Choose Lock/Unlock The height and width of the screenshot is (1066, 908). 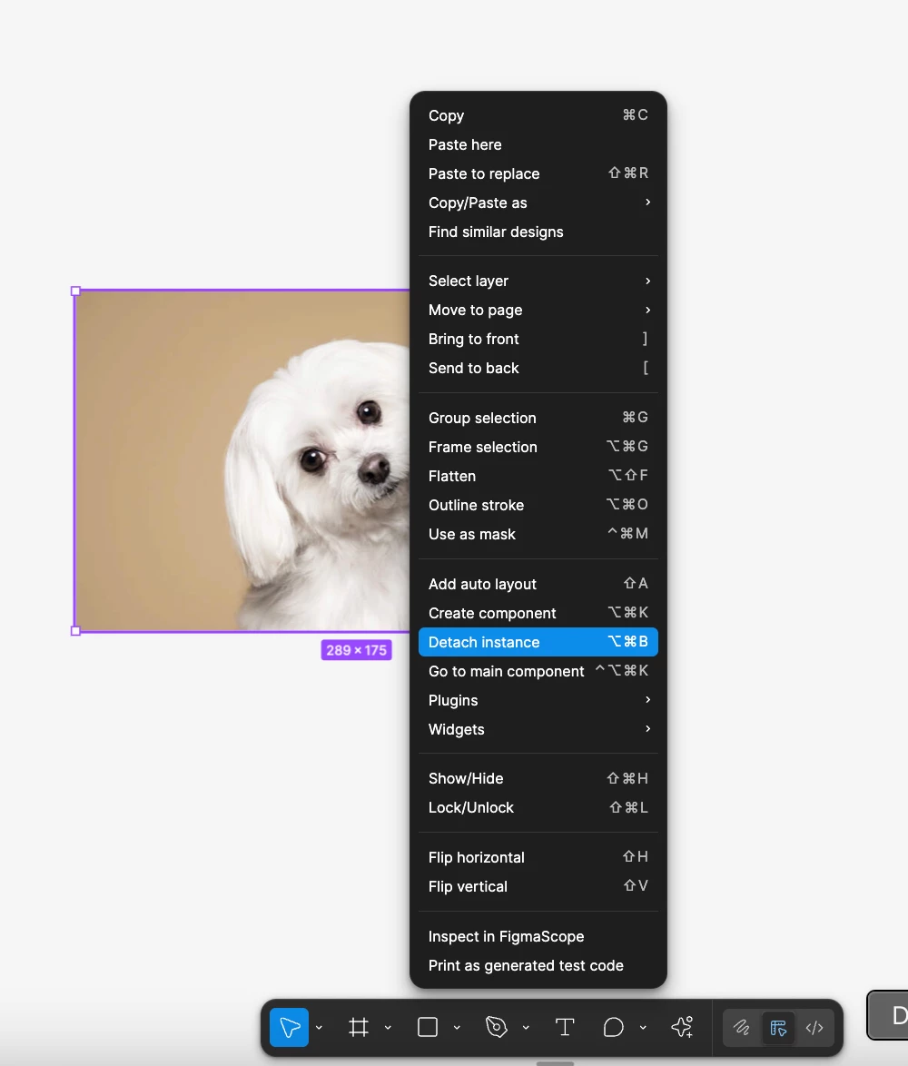(538, 807)
